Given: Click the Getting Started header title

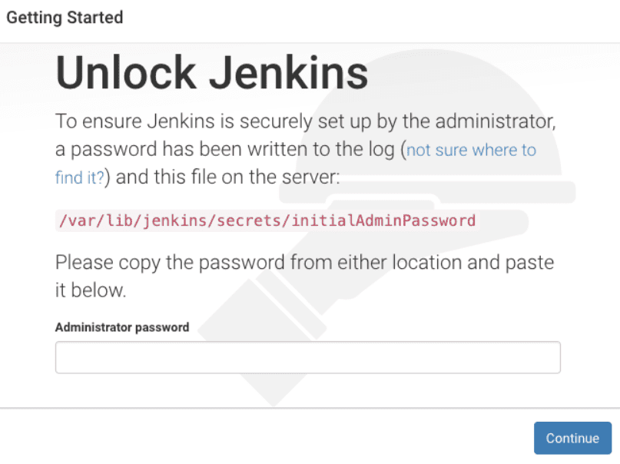Looking at the screenshot, I should pyautogui.click(x=65, y=17).
